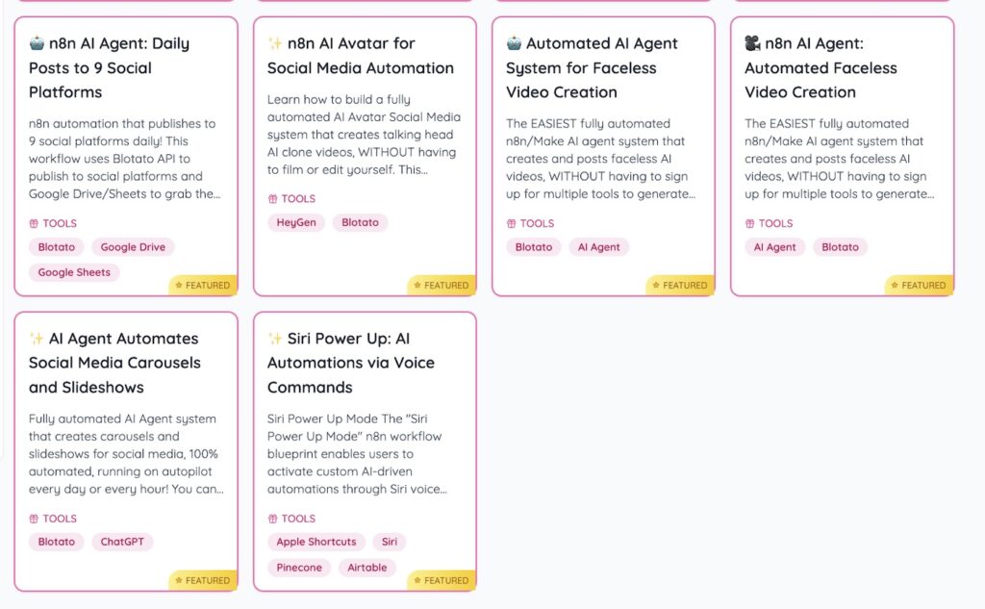Click the Airtable tag
The image size is (985, 609).
pos(367,568)
